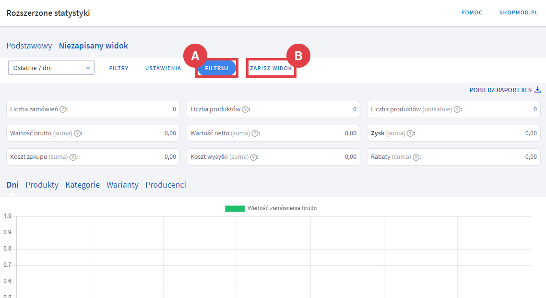The image size is (546, 298).
Task: Click help icon next to Liczba zamówień
Action: click(x=63, y=109)
